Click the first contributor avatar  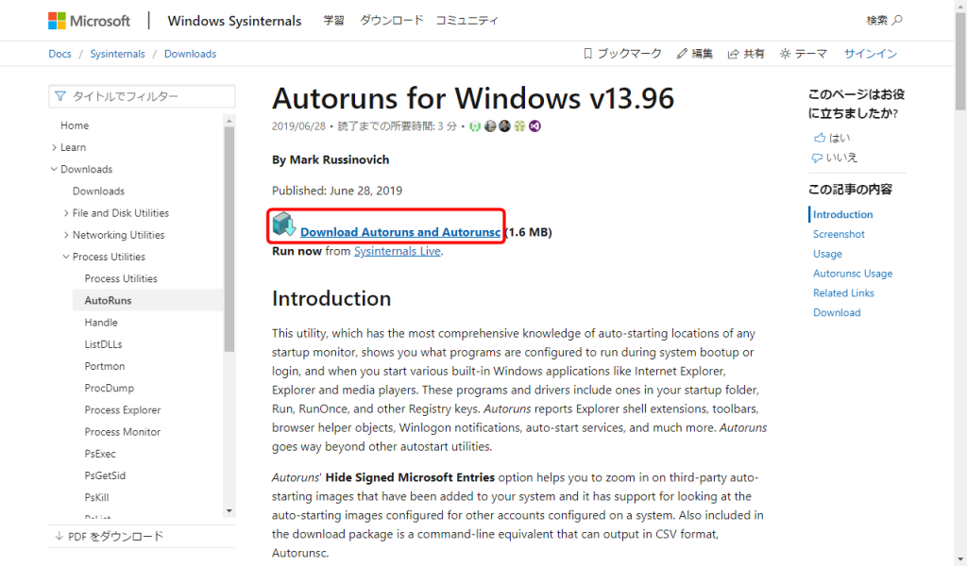pyautogui.click(x=475, y=126)
